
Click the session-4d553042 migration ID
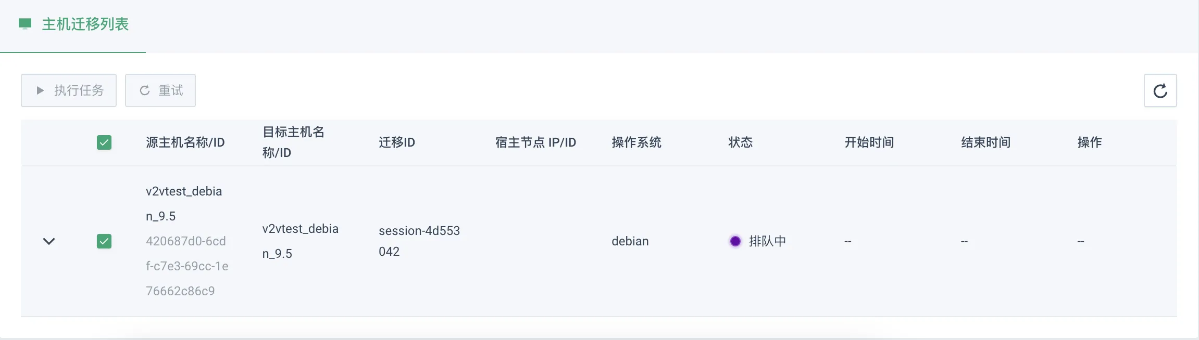tap(419, 241)
